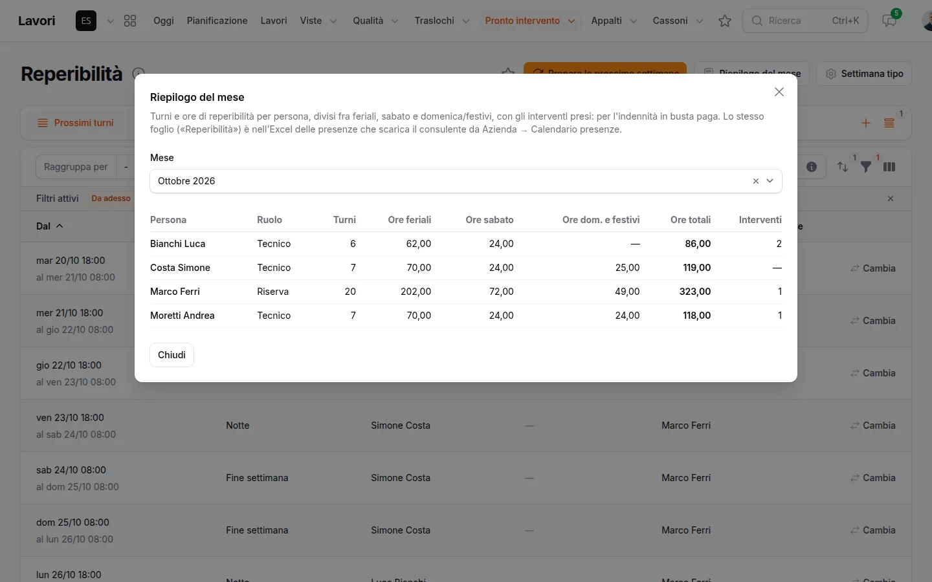Click the Raggruppa per control
The height and width of the screenshot is (582, 932).
pos(76,167)
